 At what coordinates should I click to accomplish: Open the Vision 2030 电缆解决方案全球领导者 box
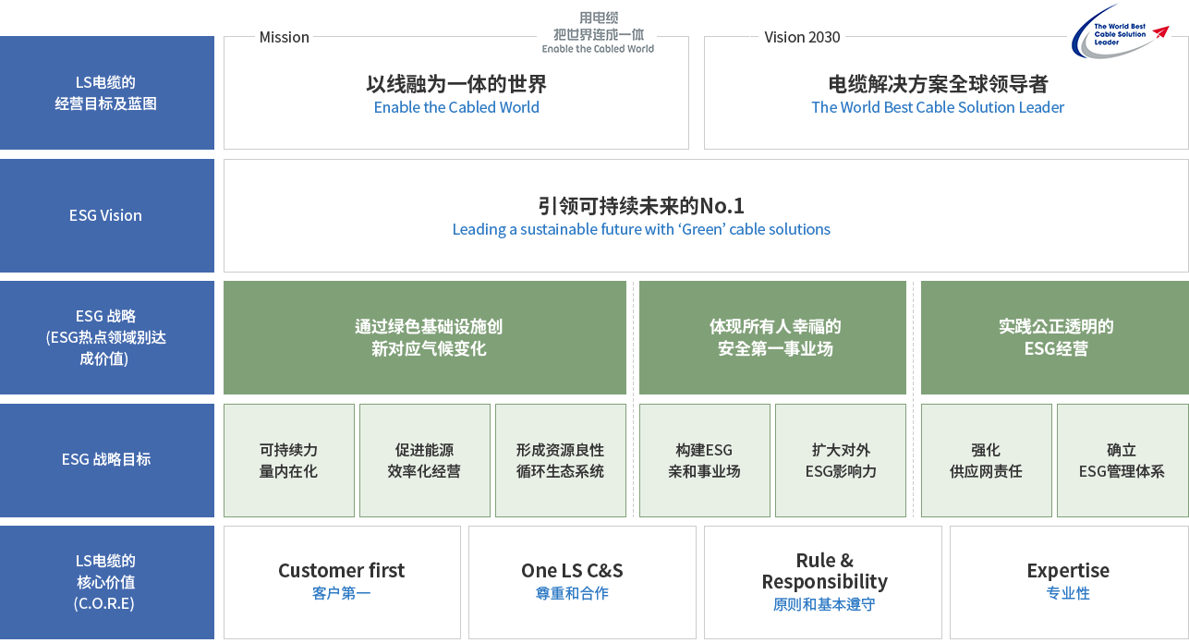point(938,95)
